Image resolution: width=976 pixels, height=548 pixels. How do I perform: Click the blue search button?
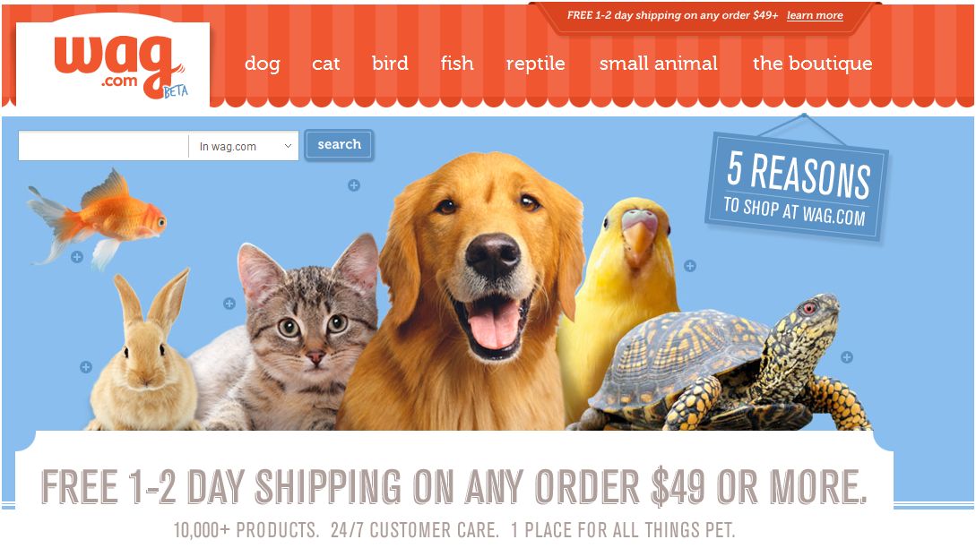(340, 145)
